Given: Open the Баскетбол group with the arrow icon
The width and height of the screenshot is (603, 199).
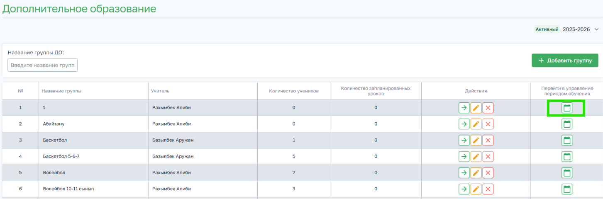Looking at the screenshot, I should tap(464, 140).
